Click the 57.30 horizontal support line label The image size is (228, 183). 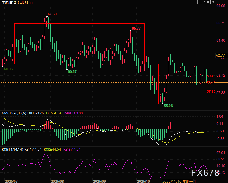click(211, 92)
